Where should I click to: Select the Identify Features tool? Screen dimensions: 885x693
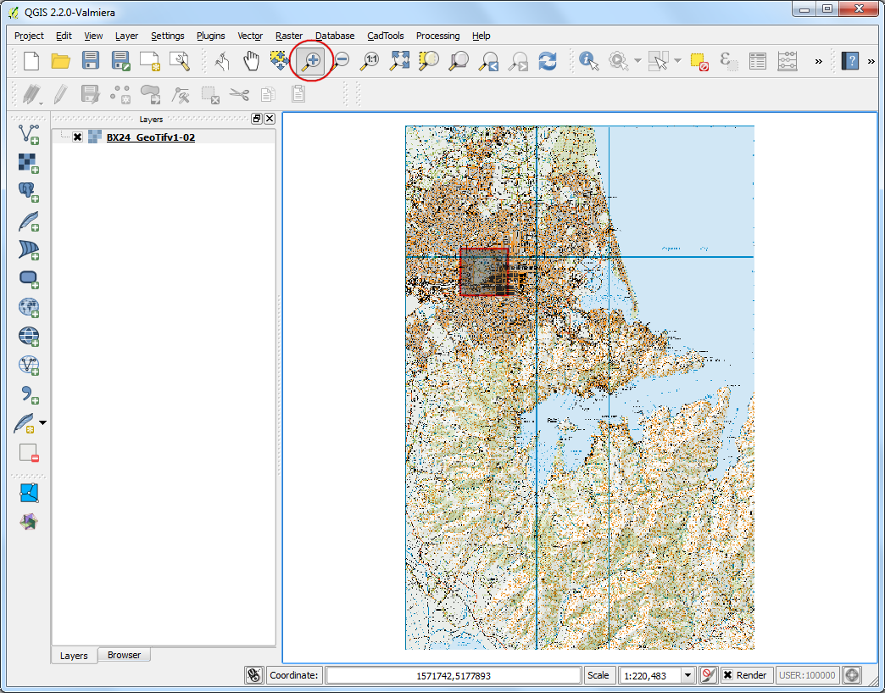[x=588, y=61]
